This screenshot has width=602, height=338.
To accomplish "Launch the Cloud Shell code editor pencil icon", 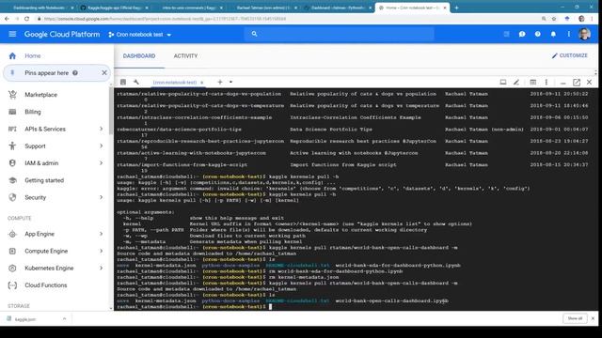I will (x=516, y=82).
